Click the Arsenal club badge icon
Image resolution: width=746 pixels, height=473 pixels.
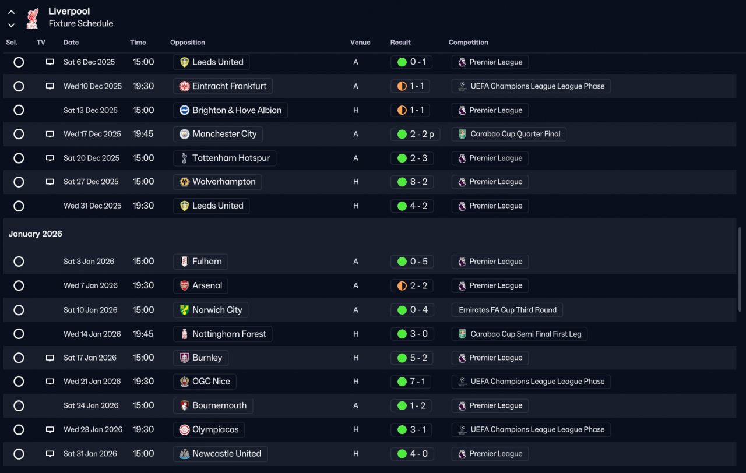pos(184,285)
